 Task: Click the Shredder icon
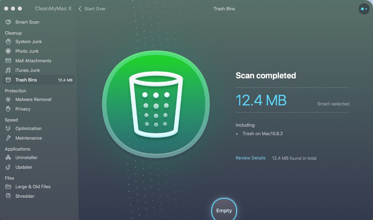8,196
